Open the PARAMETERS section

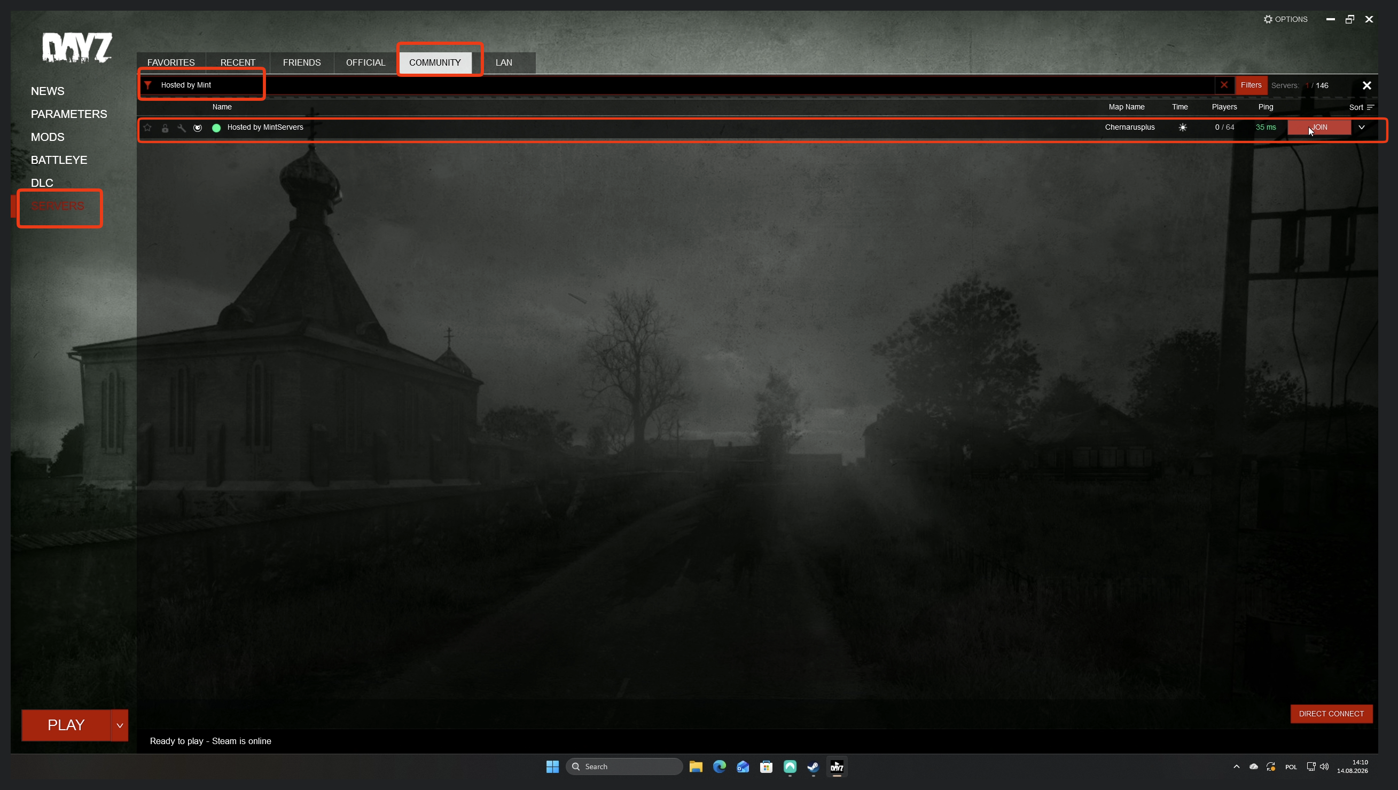(x=69, y=114)
